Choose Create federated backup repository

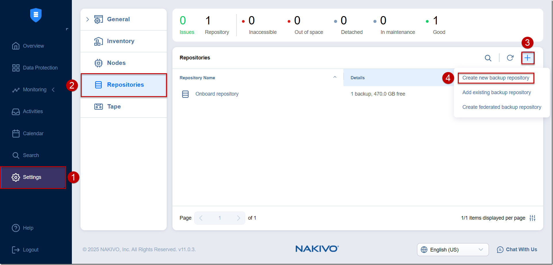[x=502, y=107]
